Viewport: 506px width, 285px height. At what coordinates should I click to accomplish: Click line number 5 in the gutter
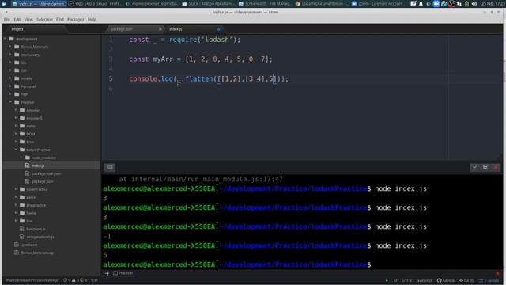[111, 79]
